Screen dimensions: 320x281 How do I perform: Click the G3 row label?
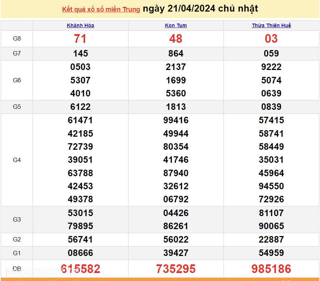(x=17, y=219)
